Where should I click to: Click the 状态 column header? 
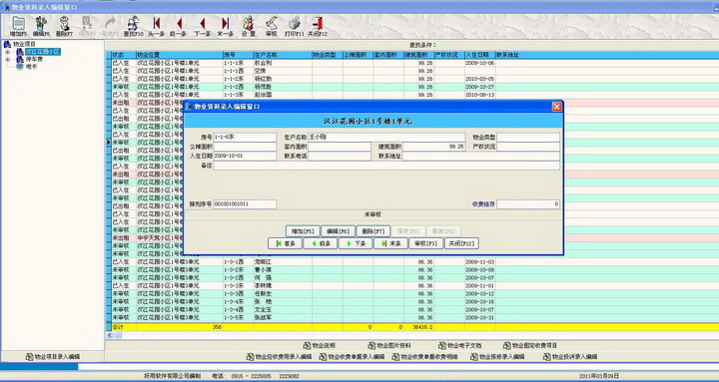124,55
